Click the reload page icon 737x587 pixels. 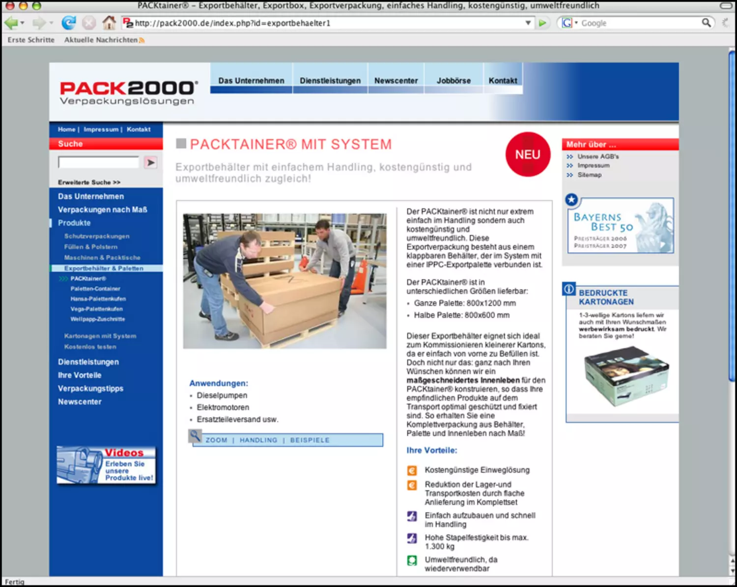click(68, 23)
